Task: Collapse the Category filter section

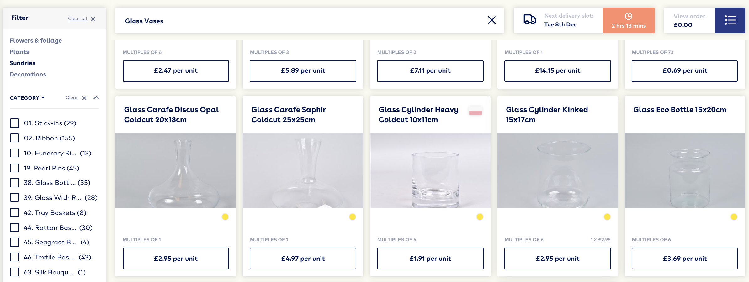Action: point(96,98)
